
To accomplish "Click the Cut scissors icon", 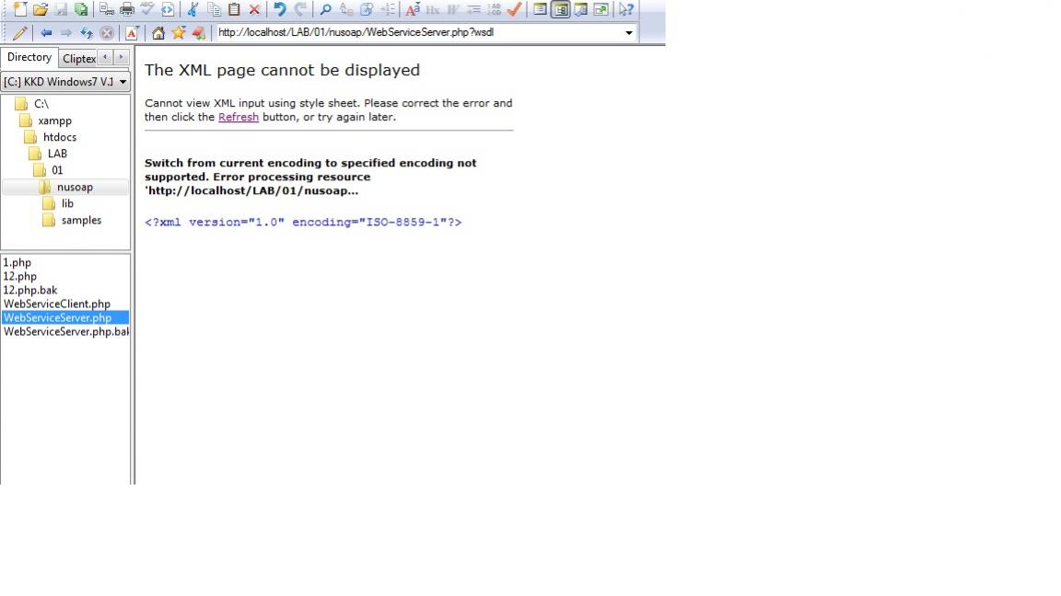I will click(192, 9).
